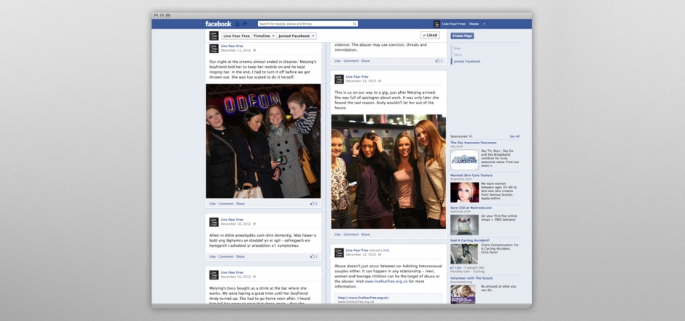Comment on the Welsh-language December 10 post
This screenshot has height=321, width=685.
tap(226, 256)
